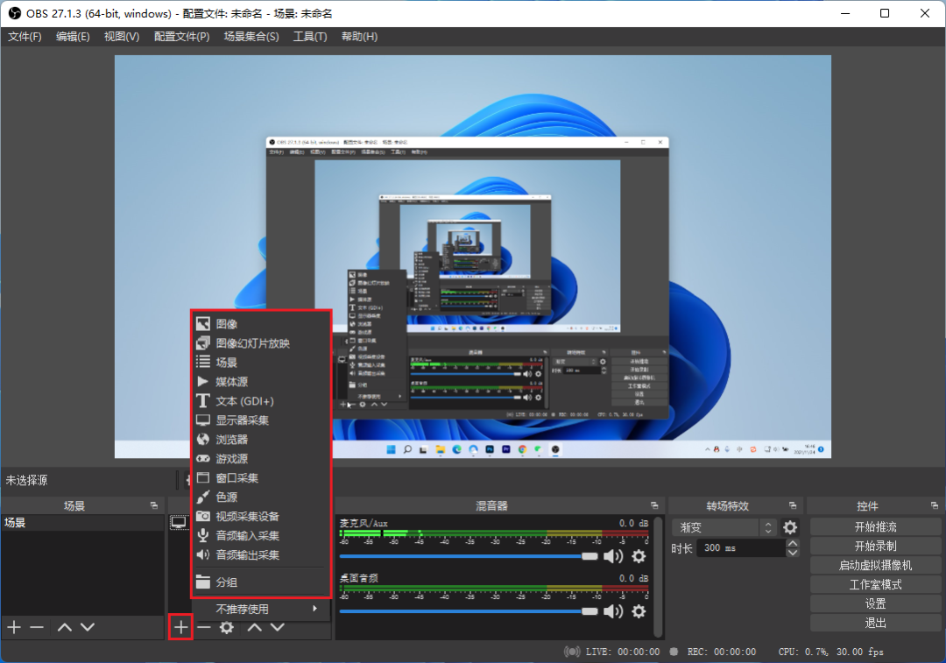The width and height of the screenshot is (946, 663).
Task: Click the 时长 300 ms duration field
Action: pyautogui.click(x=741, y=547)
